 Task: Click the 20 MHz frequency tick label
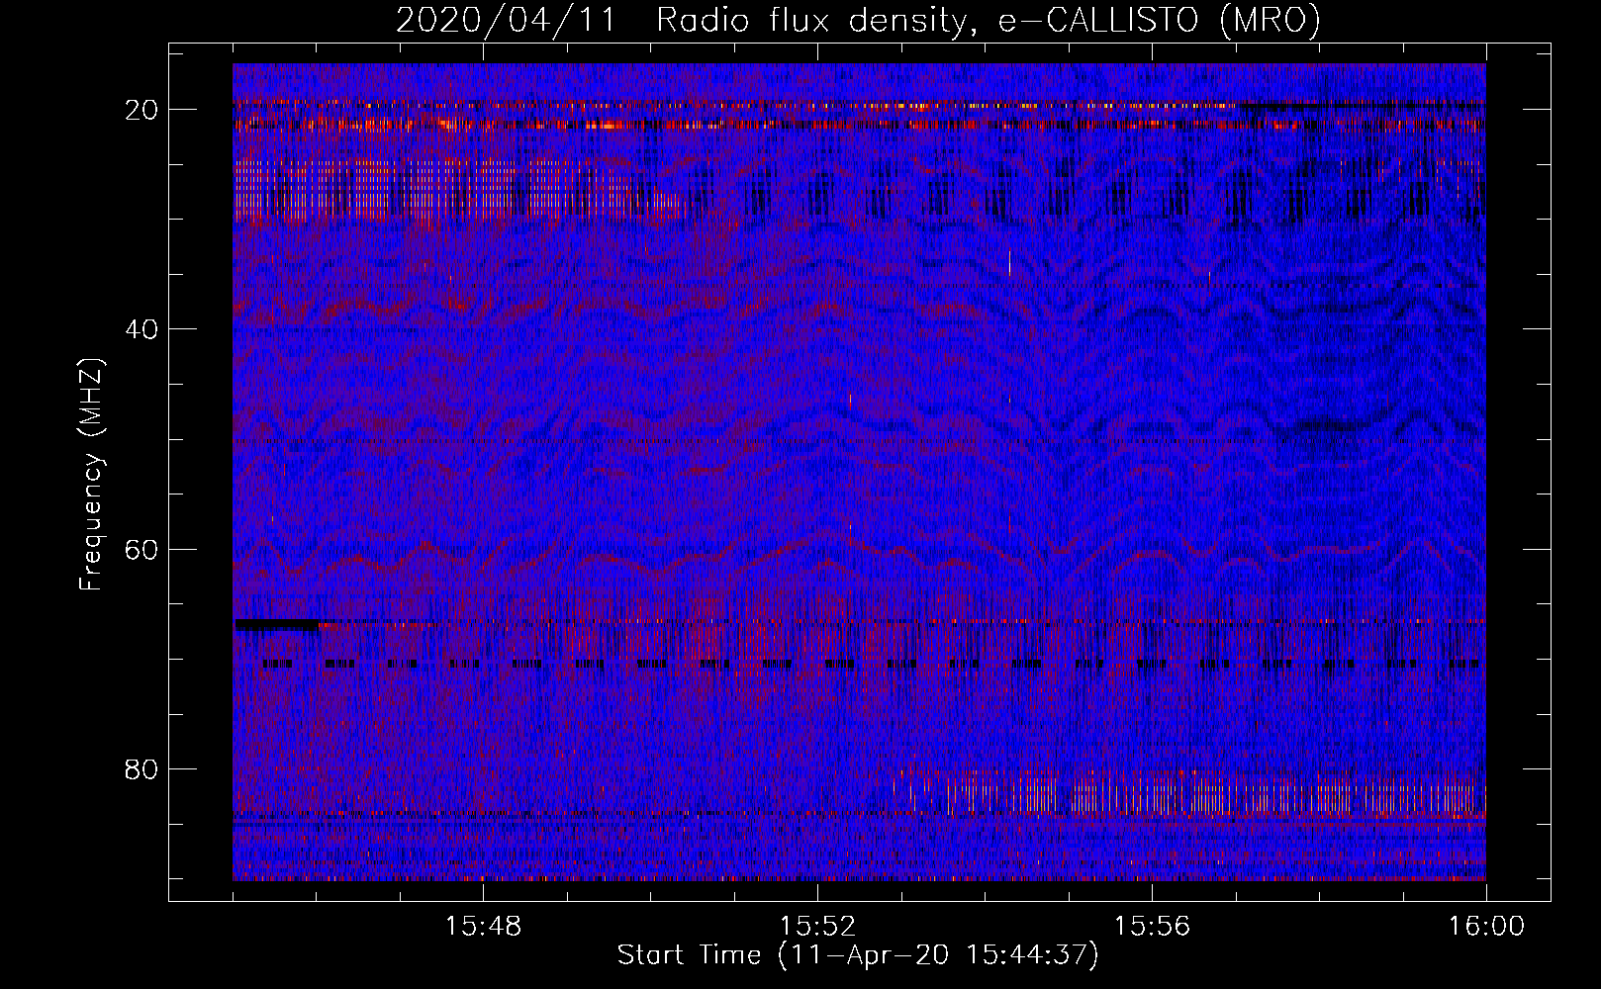tap(142, 109)
